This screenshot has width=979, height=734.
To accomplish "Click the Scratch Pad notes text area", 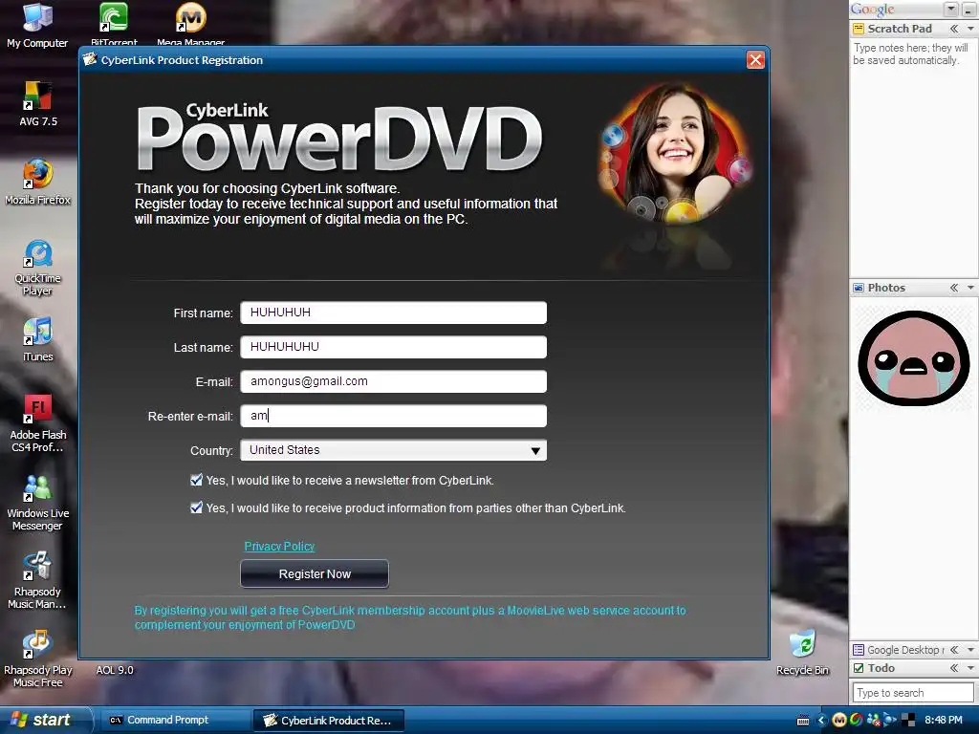I will click(x=913, y=156).
